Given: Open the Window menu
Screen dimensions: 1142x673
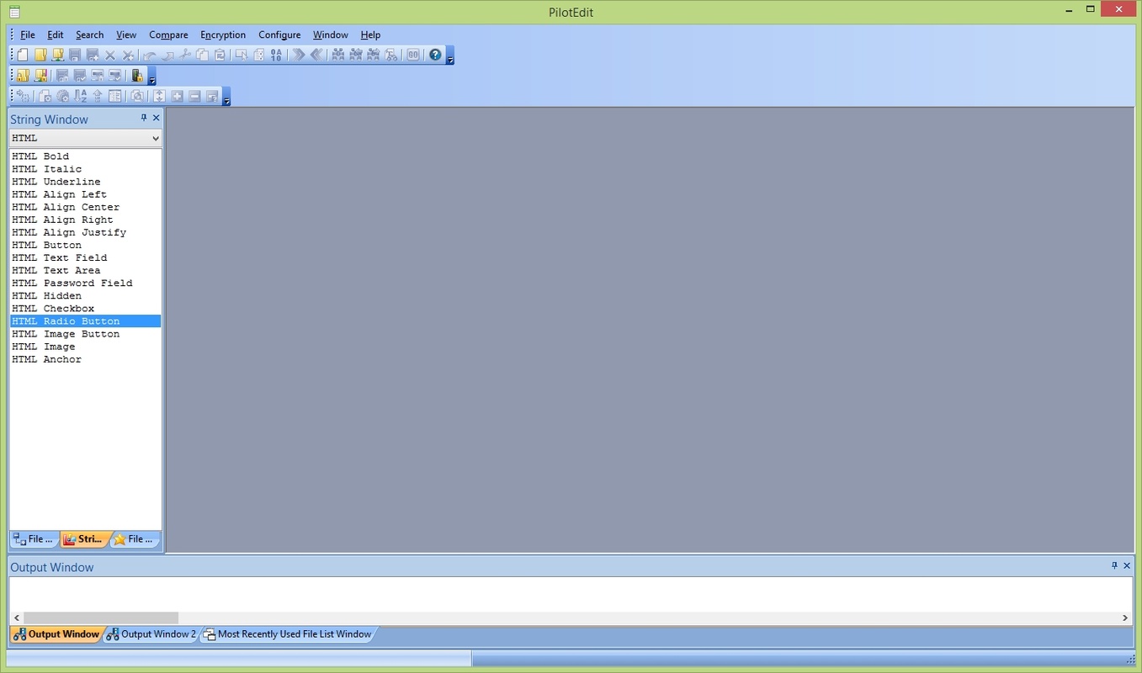Looking at the screenshot, I should [x=331, y=34].
